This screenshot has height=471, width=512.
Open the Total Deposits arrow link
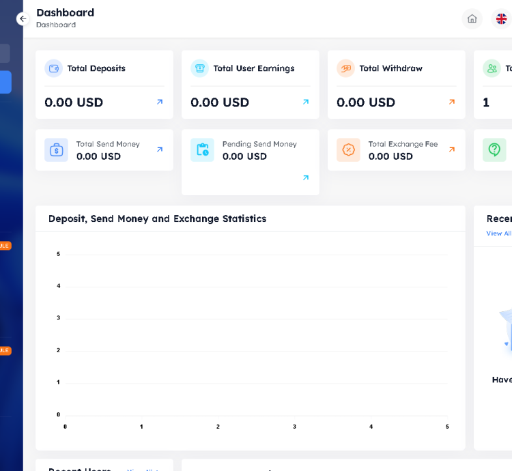coord(160,102)
